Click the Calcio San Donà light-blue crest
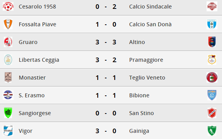 point(212,24)
